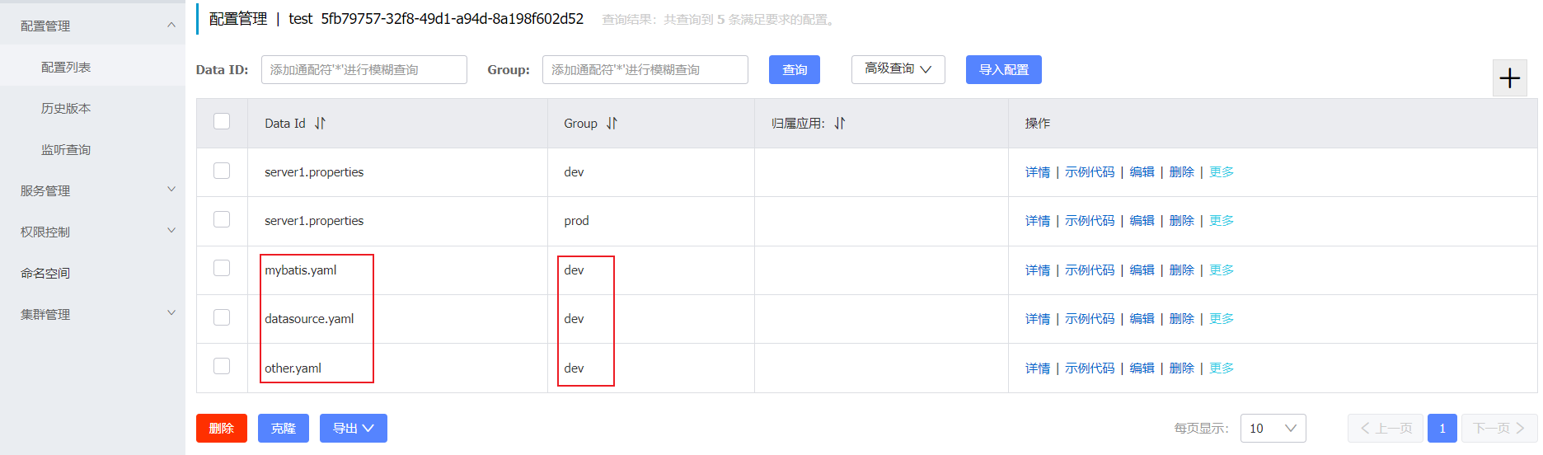This screenshot has height=455, width=1543.
Task: Focus the Group search input
Action: tap(645, 70)
